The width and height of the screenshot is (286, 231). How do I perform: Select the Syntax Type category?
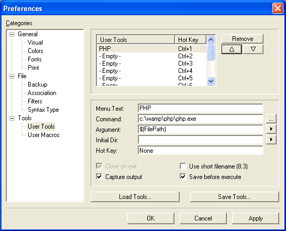tap(43, 110)
